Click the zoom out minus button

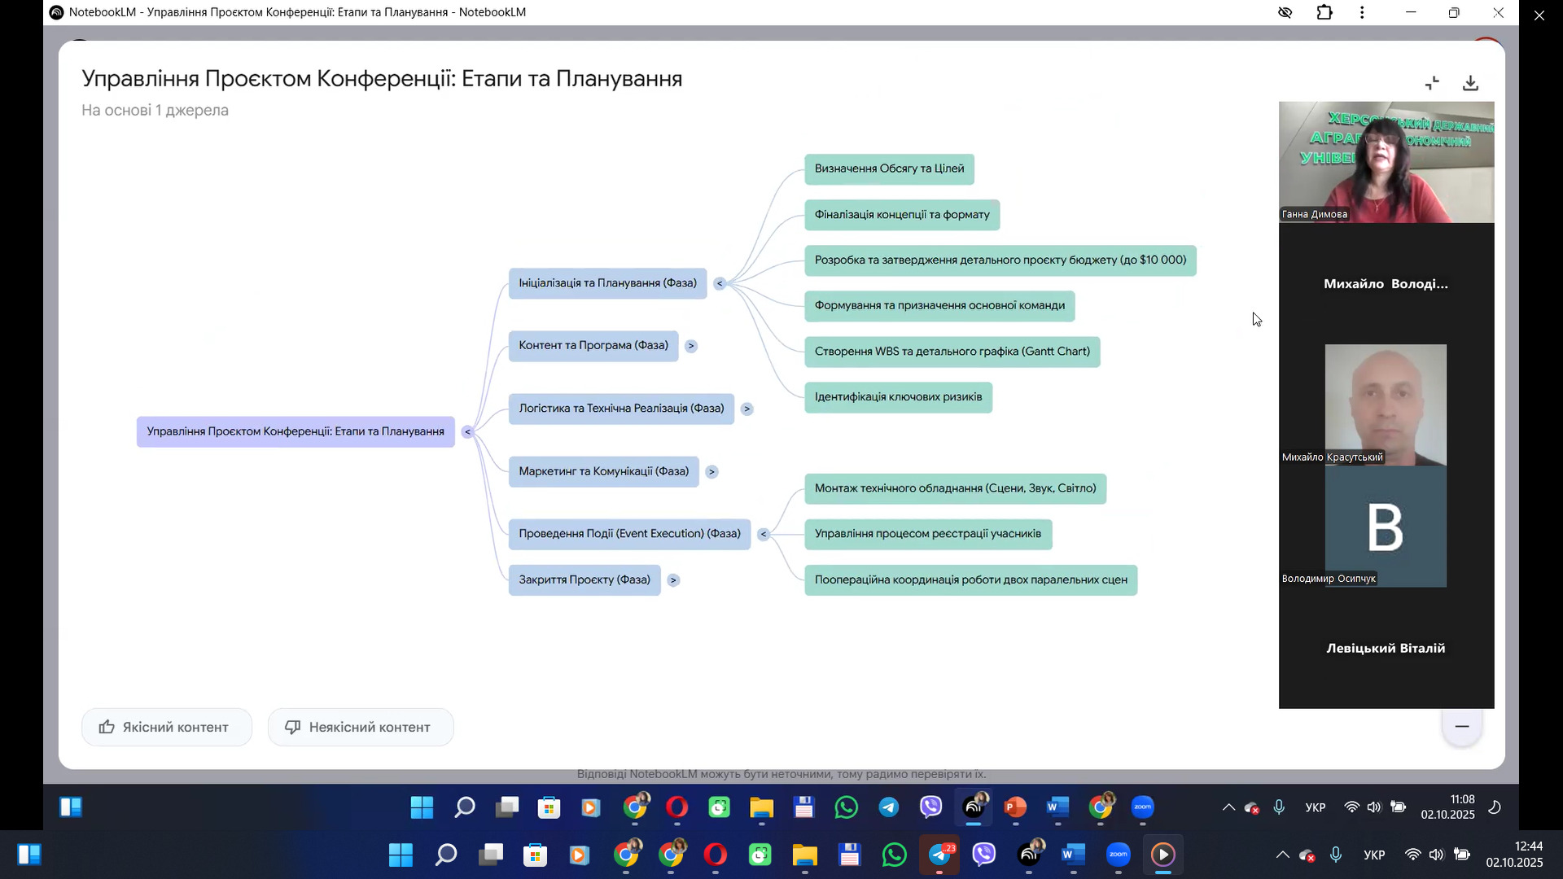click(x=1462, y=726)
